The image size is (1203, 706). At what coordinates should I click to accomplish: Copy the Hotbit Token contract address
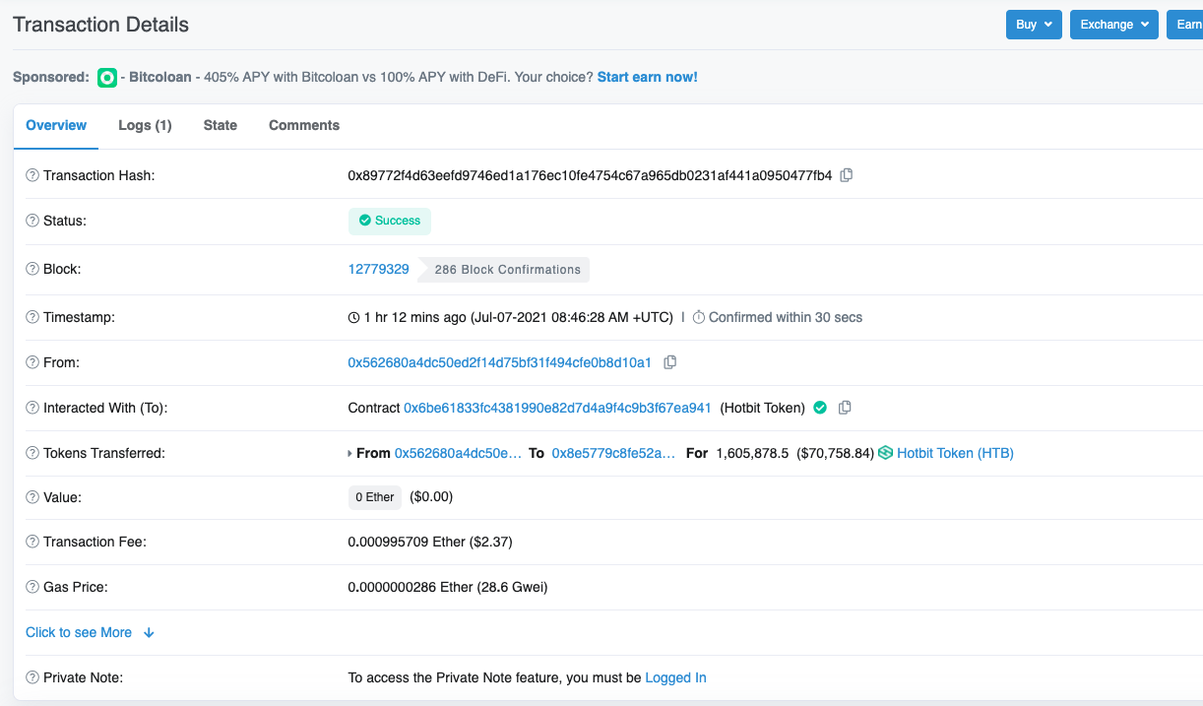point(845,408)
